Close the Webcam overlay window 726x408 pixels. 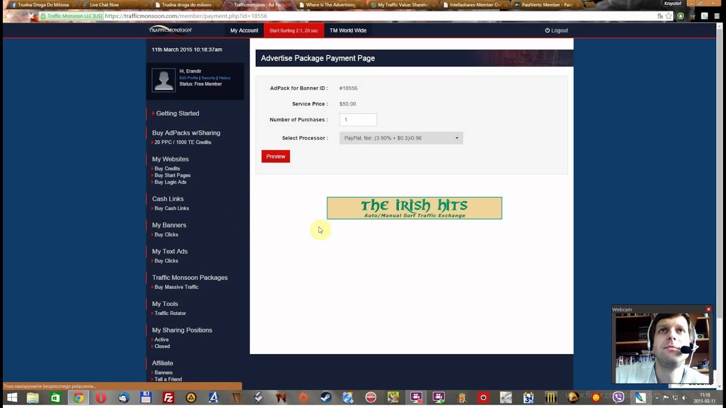pos(708,309)
